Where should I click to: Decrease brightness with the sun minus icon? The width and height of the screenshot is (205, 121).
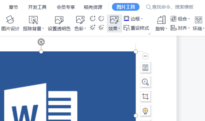101,28
